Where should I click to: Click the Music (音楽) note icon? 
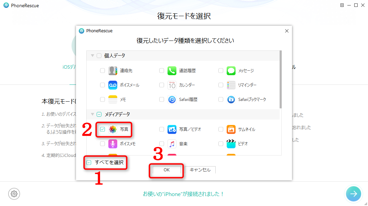point(172,144)
